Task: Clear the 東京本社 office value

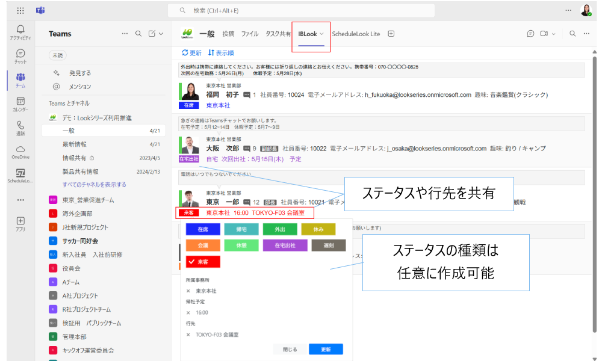Action: [188, 291]
